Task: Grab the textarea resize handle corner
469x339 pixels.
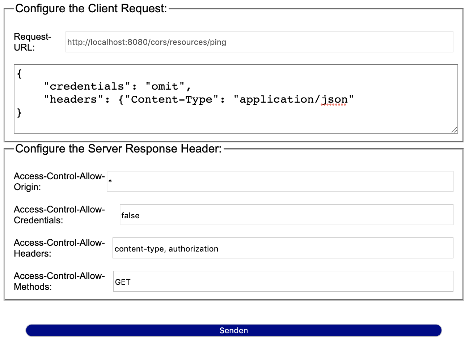Action: coord(454,130)
